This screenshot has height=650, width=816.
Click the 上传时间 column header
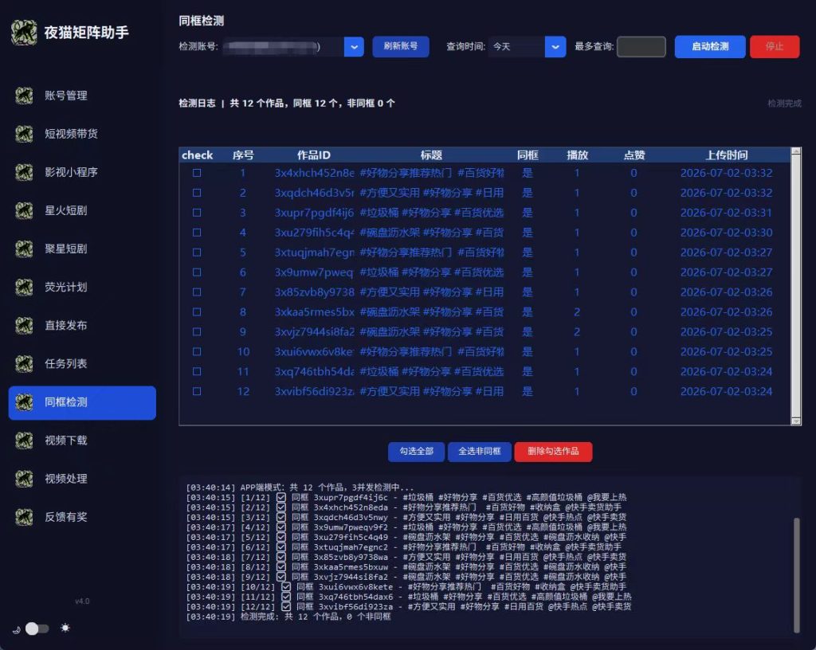[727, 155]
